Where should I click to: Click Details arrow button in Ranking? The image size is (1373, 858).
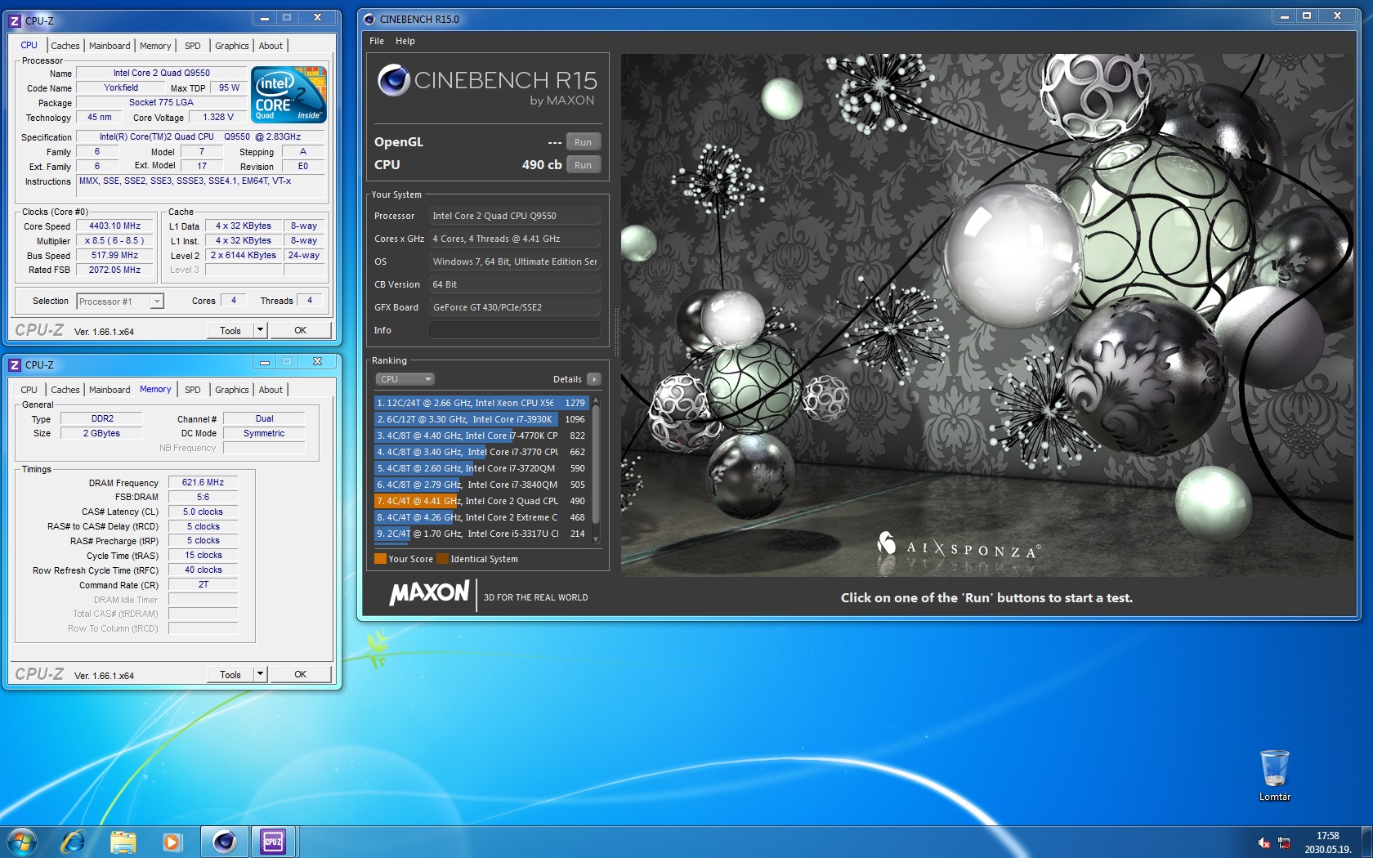tap(594, 379)
